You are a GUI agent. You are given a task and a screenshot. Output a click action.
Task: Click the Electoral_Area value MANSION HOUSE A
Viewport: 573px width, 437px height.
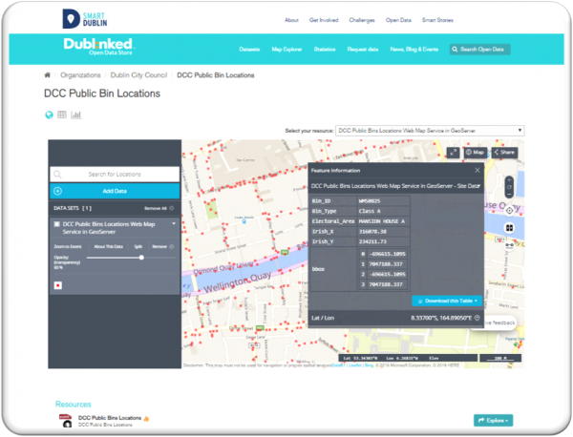point(383,221)
